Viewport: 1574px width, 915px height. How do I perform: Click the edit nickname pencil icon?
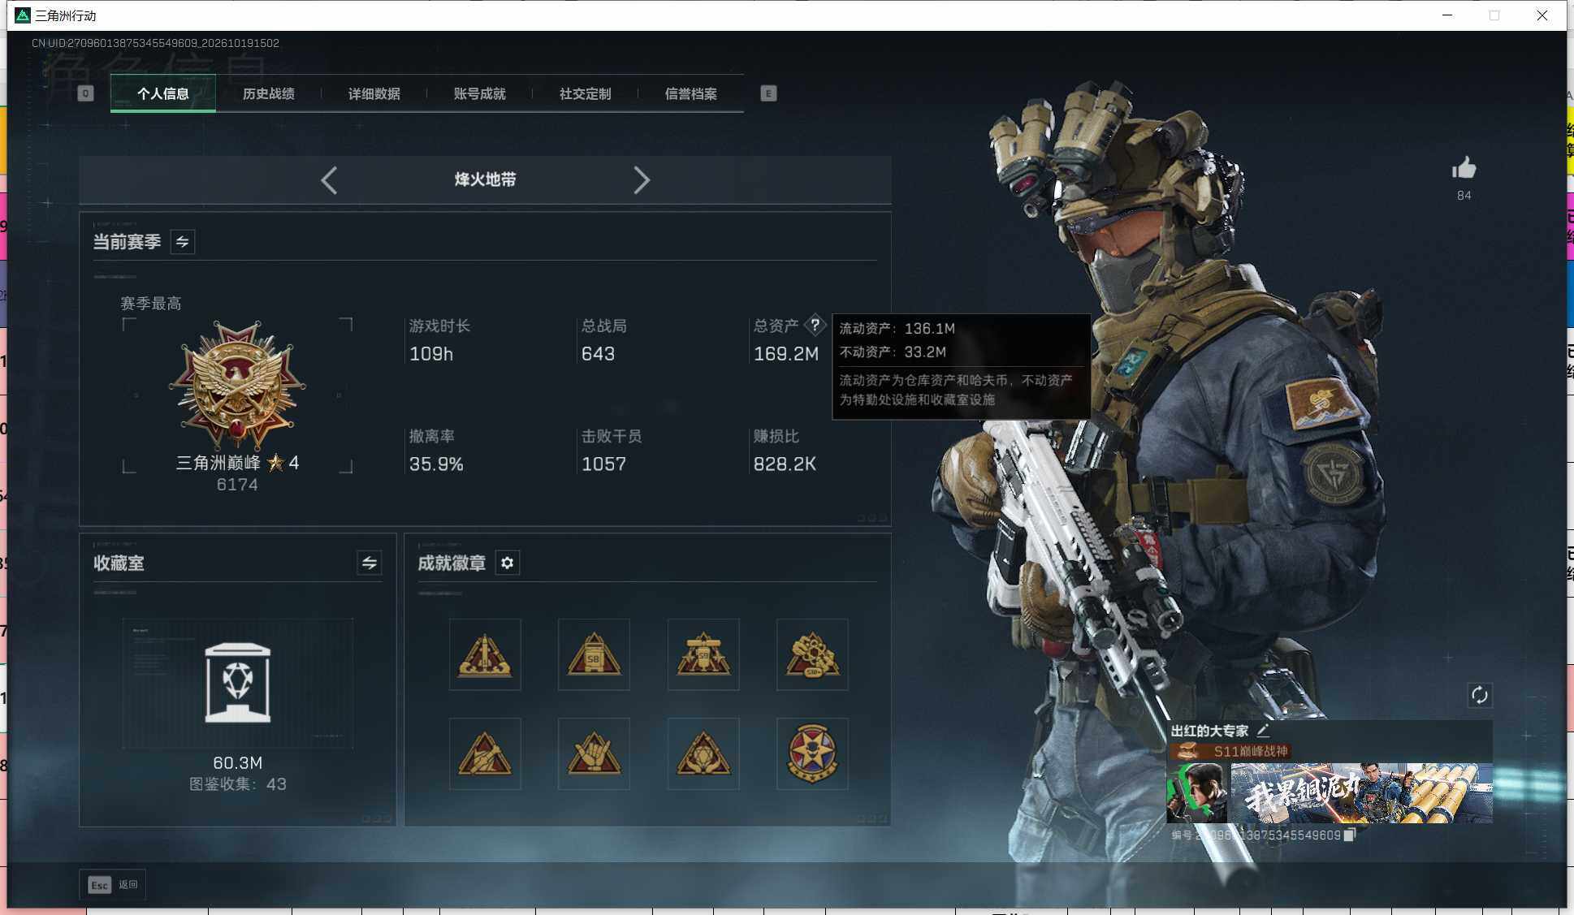[x=1263, y=730]
